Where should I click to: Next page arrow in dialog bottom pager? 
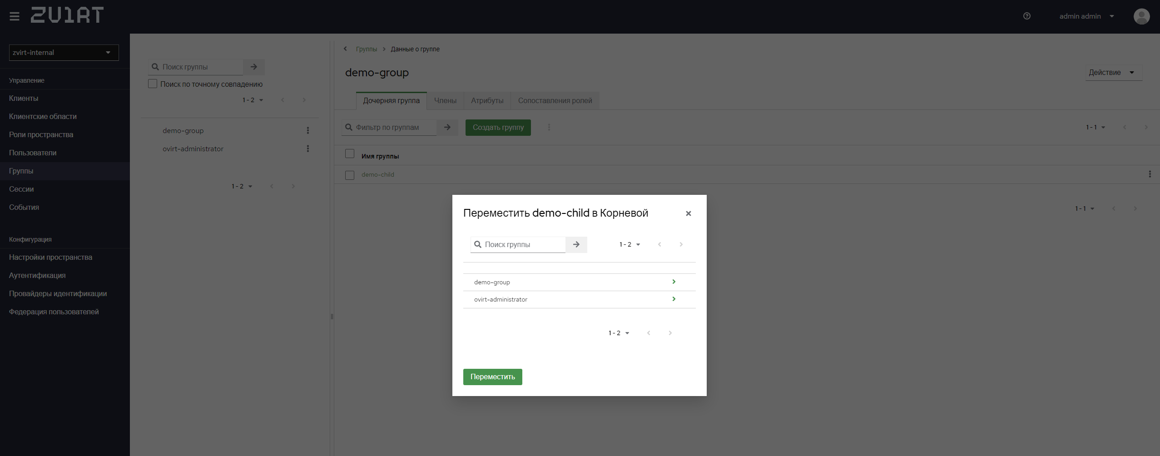[670, 333]
